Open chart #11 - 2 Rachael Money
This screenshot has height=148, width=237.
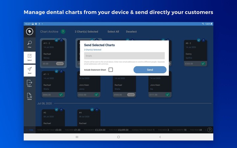(x=53, y=53)
